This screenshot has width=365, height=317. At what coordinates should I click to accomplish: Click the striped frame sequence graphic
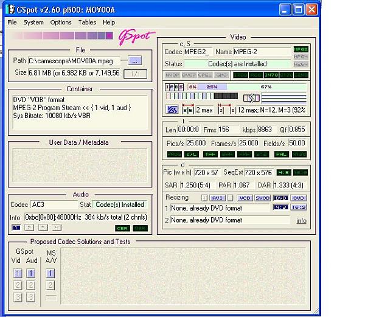click(202, 96)
